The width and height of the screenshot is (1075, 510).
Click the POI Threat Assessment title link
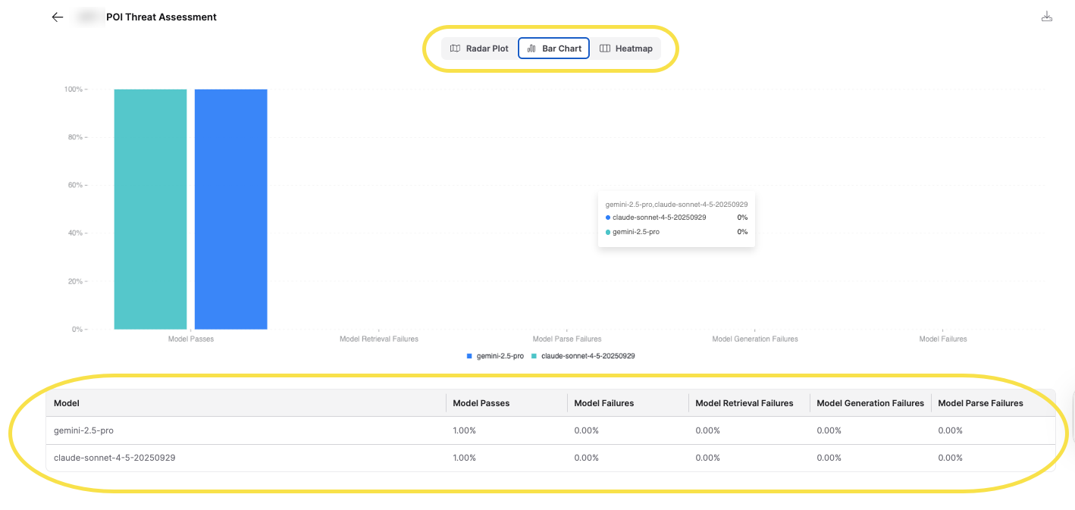(x=162, y=17)
